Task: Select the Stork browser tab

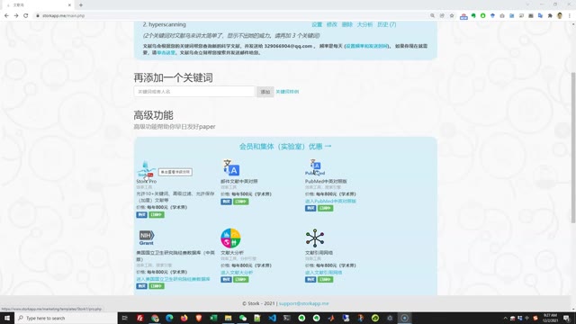Action: 37,5
